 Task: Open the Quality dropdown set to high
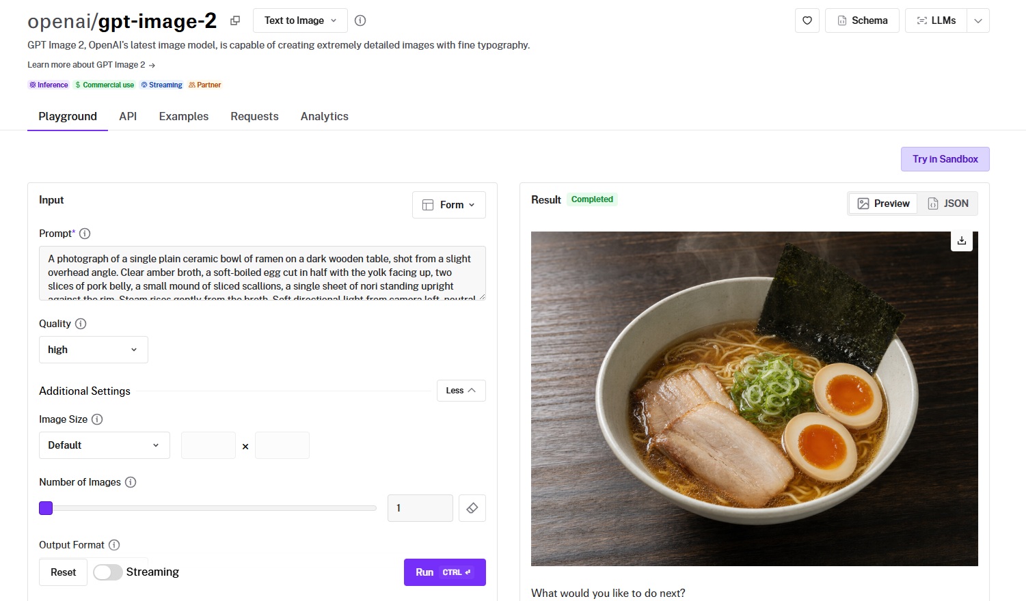(x=93, y=350)
